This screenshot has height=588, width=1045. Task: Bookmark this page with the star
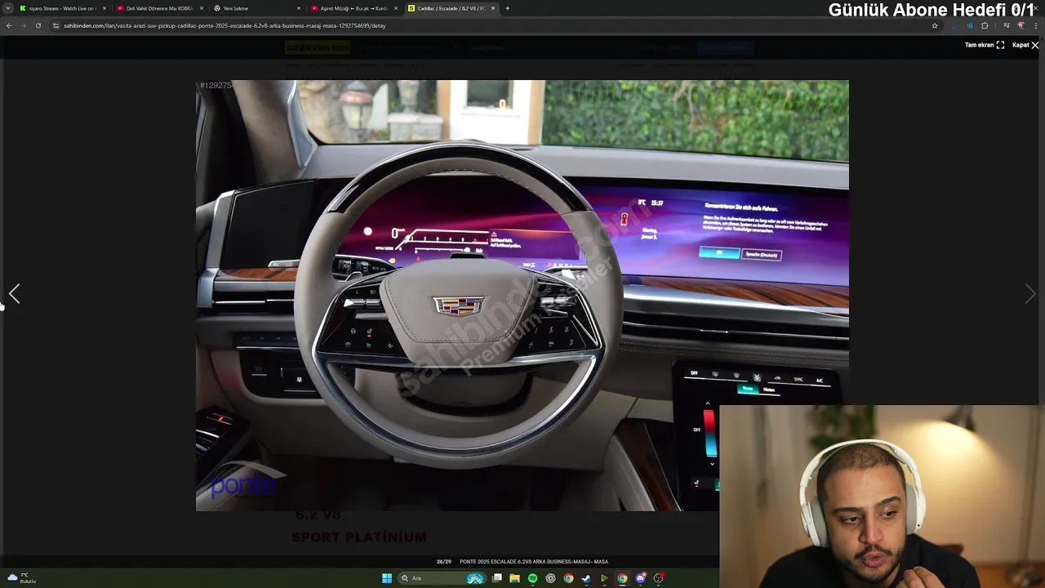935,25
